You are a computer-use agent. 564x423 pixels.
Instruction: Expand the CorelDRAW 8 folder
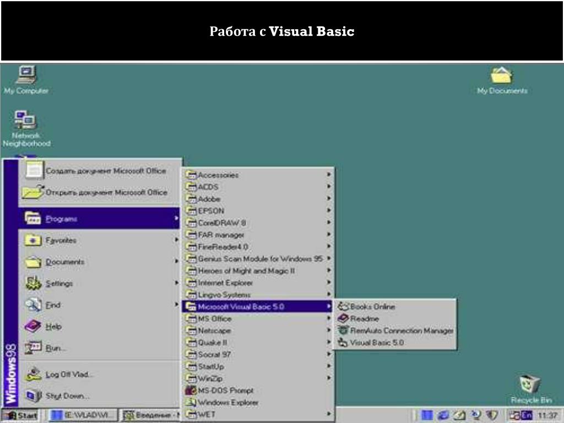258,223
